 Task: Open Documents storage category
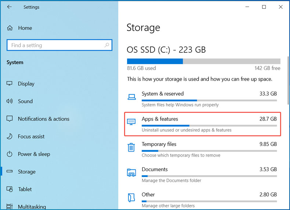(203, 175)
